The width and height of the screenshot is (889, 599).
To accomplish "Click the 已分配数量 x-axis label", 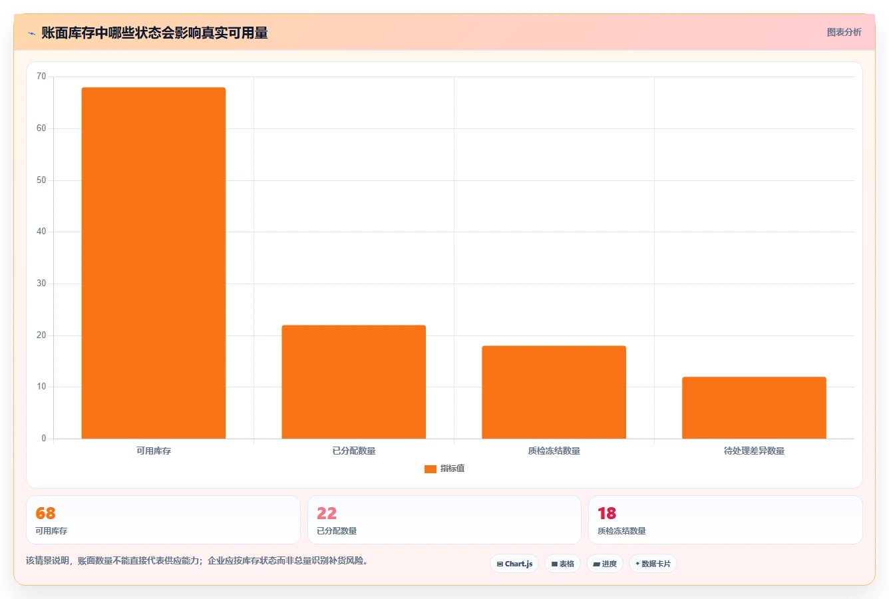I will (354, 451).
